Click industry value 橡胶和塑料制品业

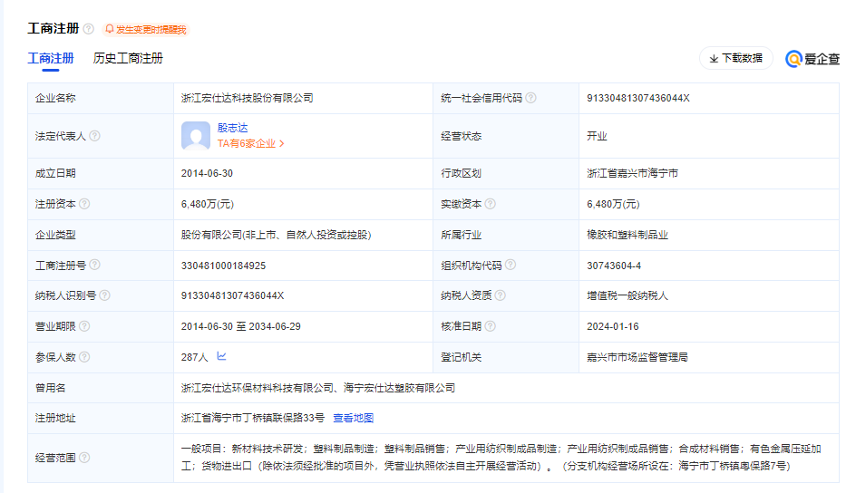(627, 235)
